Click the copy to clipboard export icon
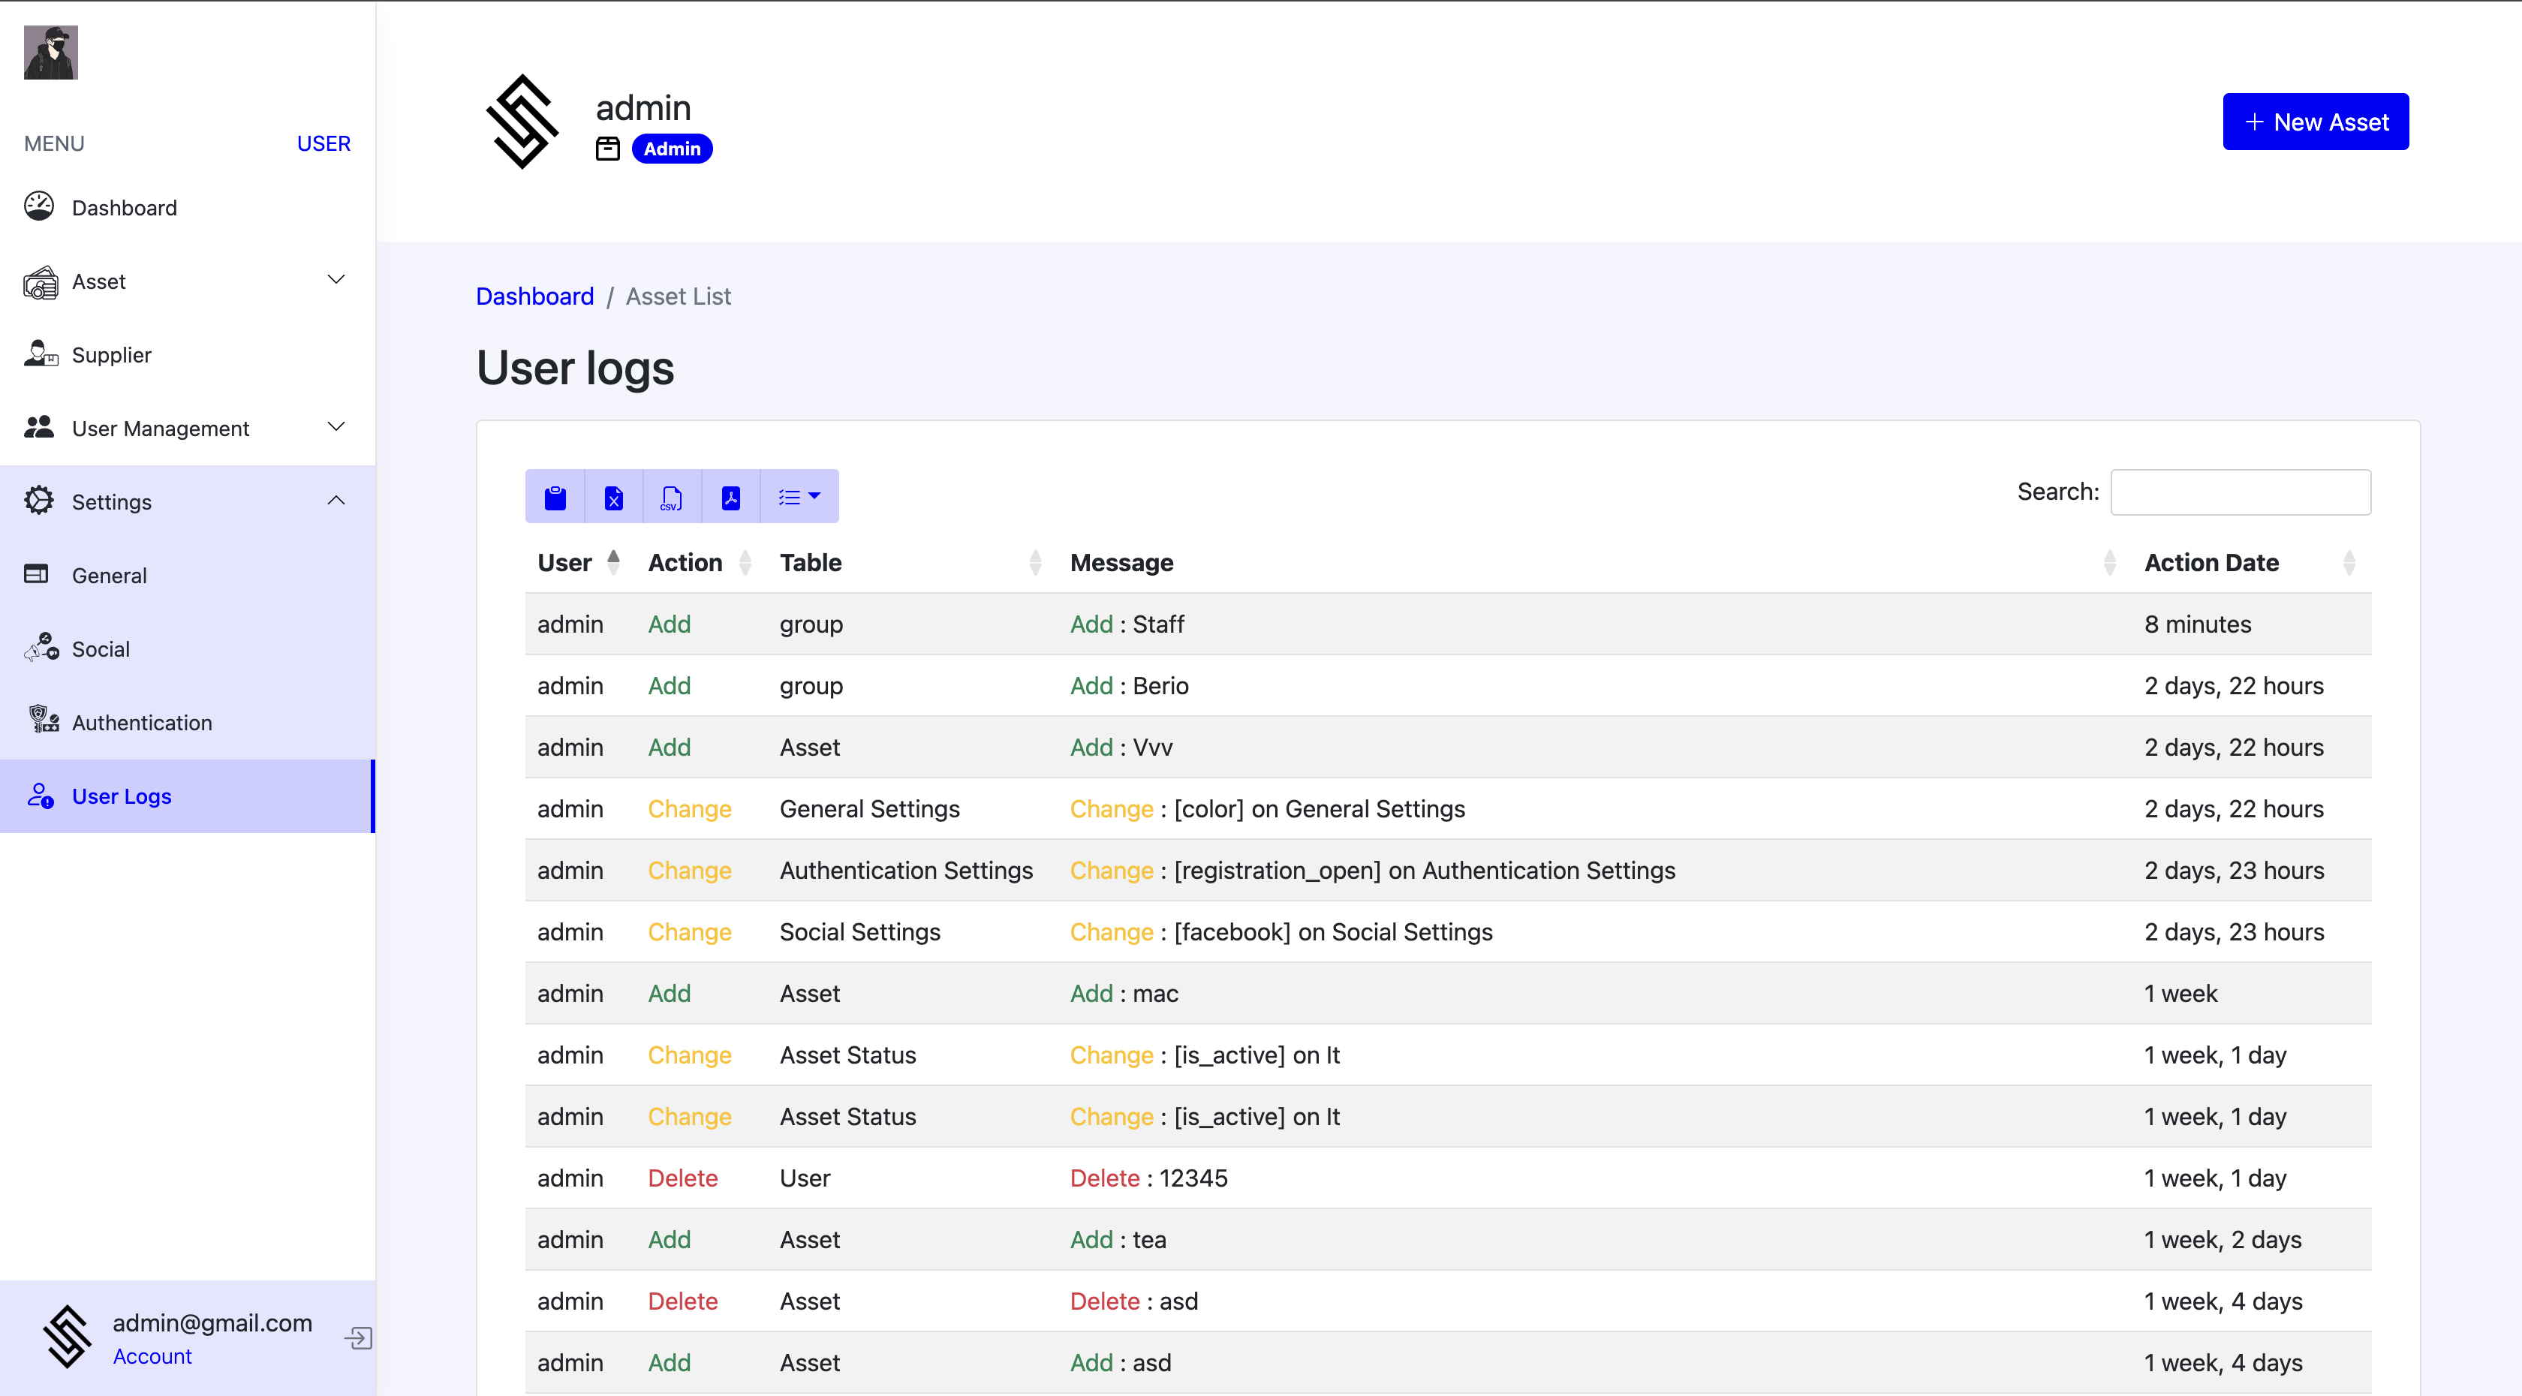The height and width of the screenshot is (1396, 2522). [555, 498]
